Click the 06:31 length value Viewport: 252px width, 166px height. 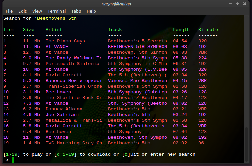180,64
